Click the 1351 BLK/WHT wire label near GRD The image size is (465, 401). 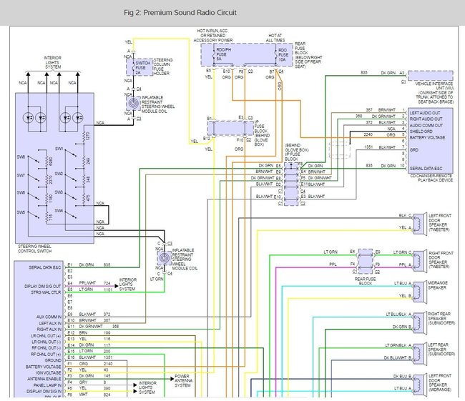pyautogui.click(x=380, y=147)
